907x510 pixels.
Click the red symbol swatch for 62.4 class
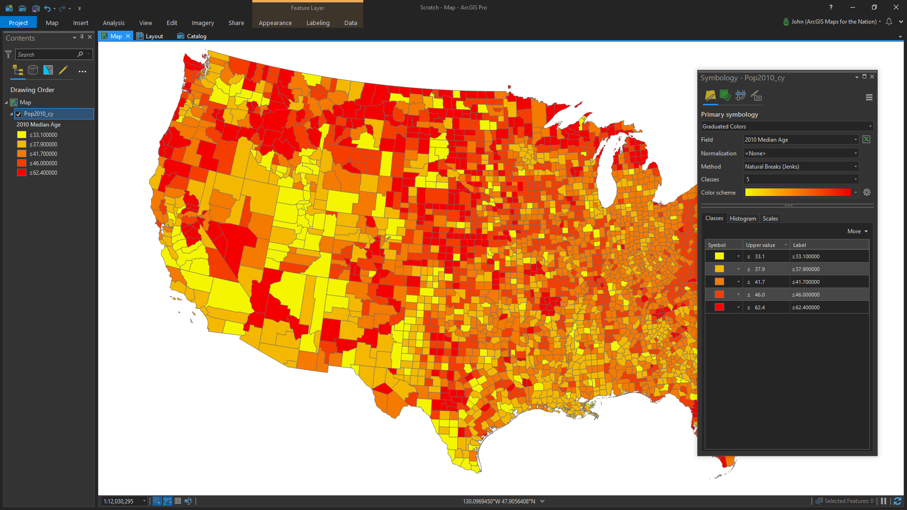(x=719, y=307)
